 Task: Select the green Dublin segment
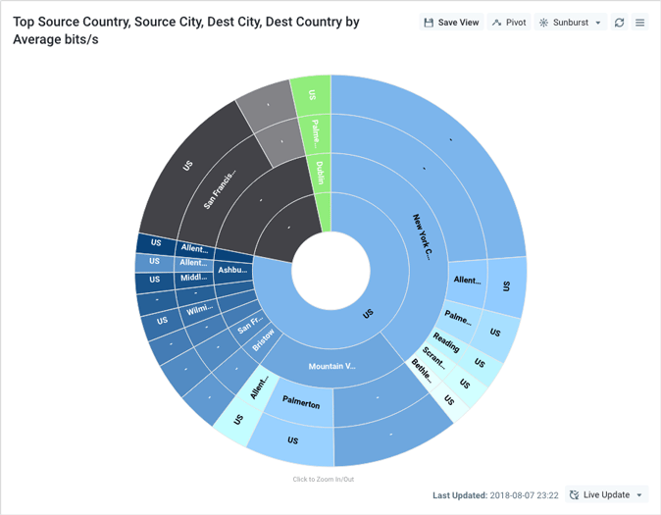(320, 172)
